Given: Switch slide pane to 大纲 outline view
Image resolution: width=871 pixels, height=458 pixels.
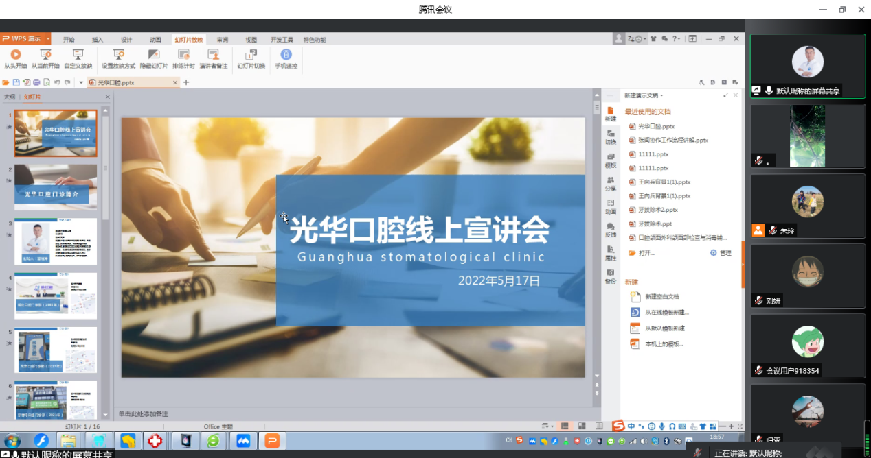Looking at the screenshot, I should (x=10, y=97).
